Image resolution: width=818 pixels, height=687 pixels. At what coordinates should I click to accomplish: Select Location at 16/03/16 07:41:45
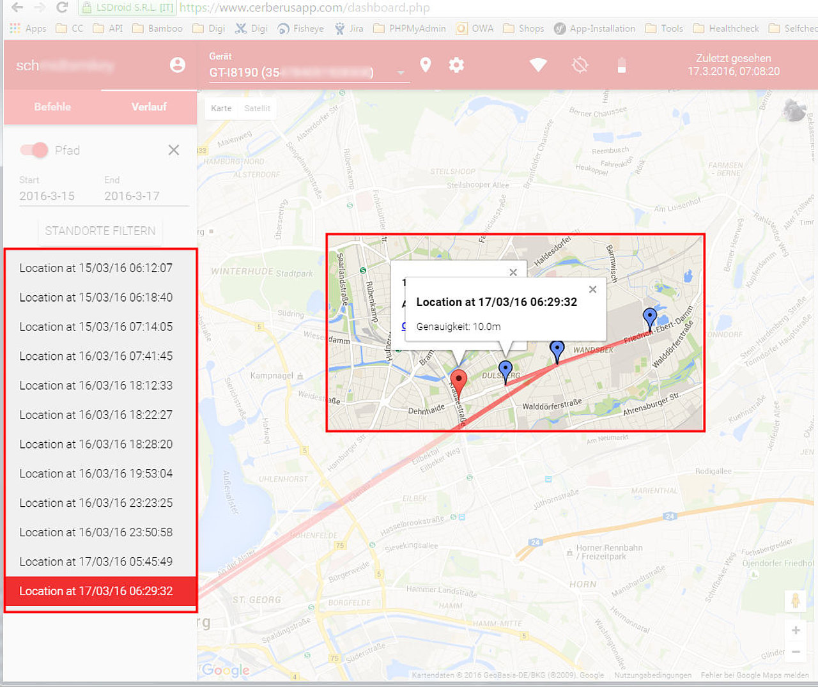pos(100,356)
